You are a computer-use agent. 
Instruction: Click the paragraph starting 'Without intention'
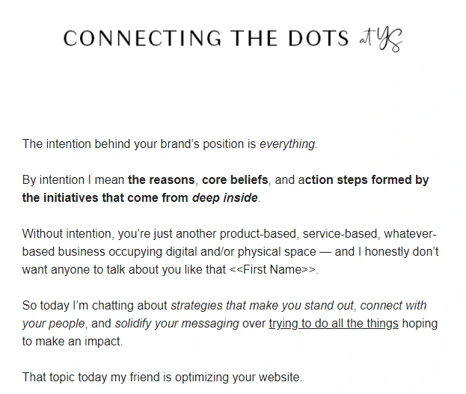pyautogui.click(x=230, y=252)
